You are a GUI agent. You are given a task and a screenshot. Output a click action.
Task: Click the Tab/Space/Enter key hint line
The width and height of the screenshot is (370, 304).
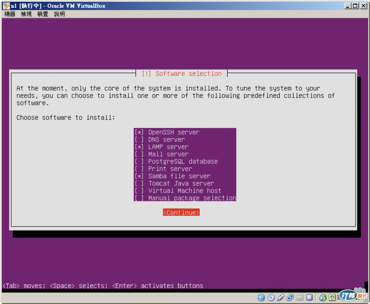tap(103, 286)
